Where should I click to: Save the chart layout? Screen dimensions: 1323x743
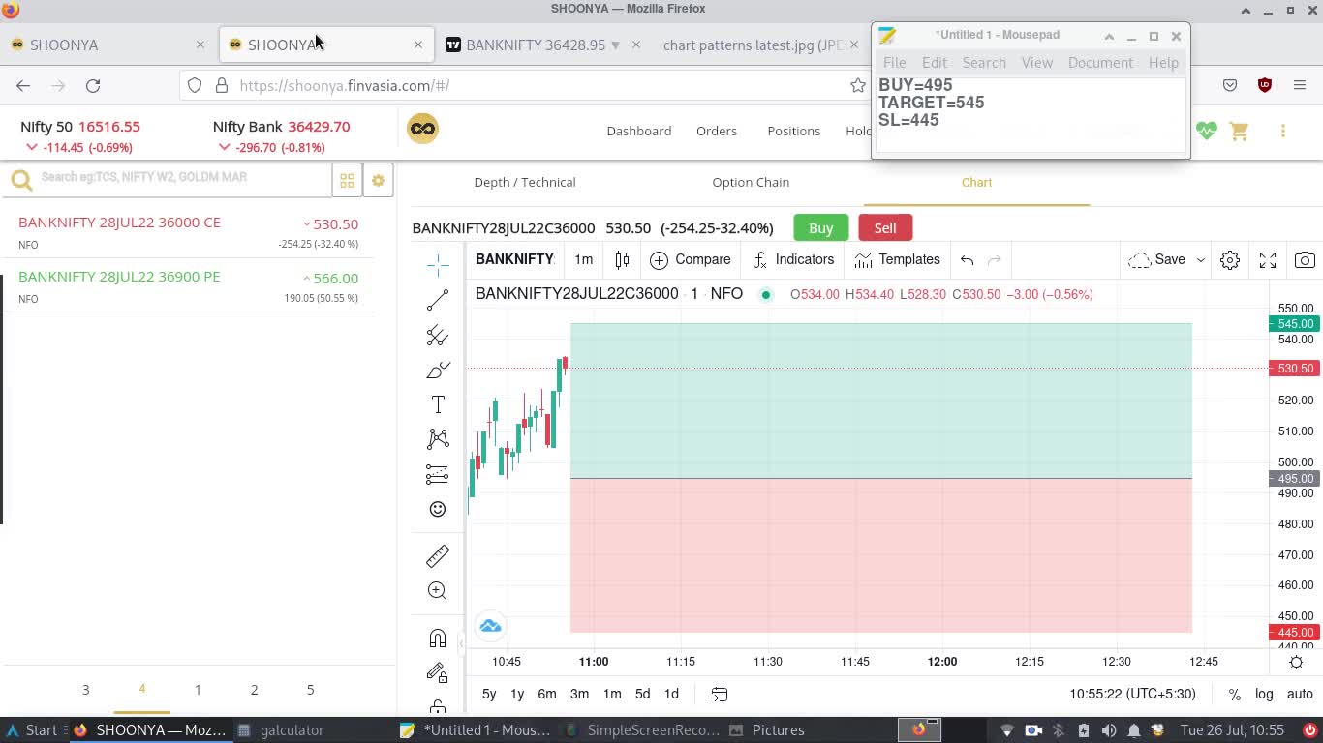pyautogui.click(x=1157, y=259)
